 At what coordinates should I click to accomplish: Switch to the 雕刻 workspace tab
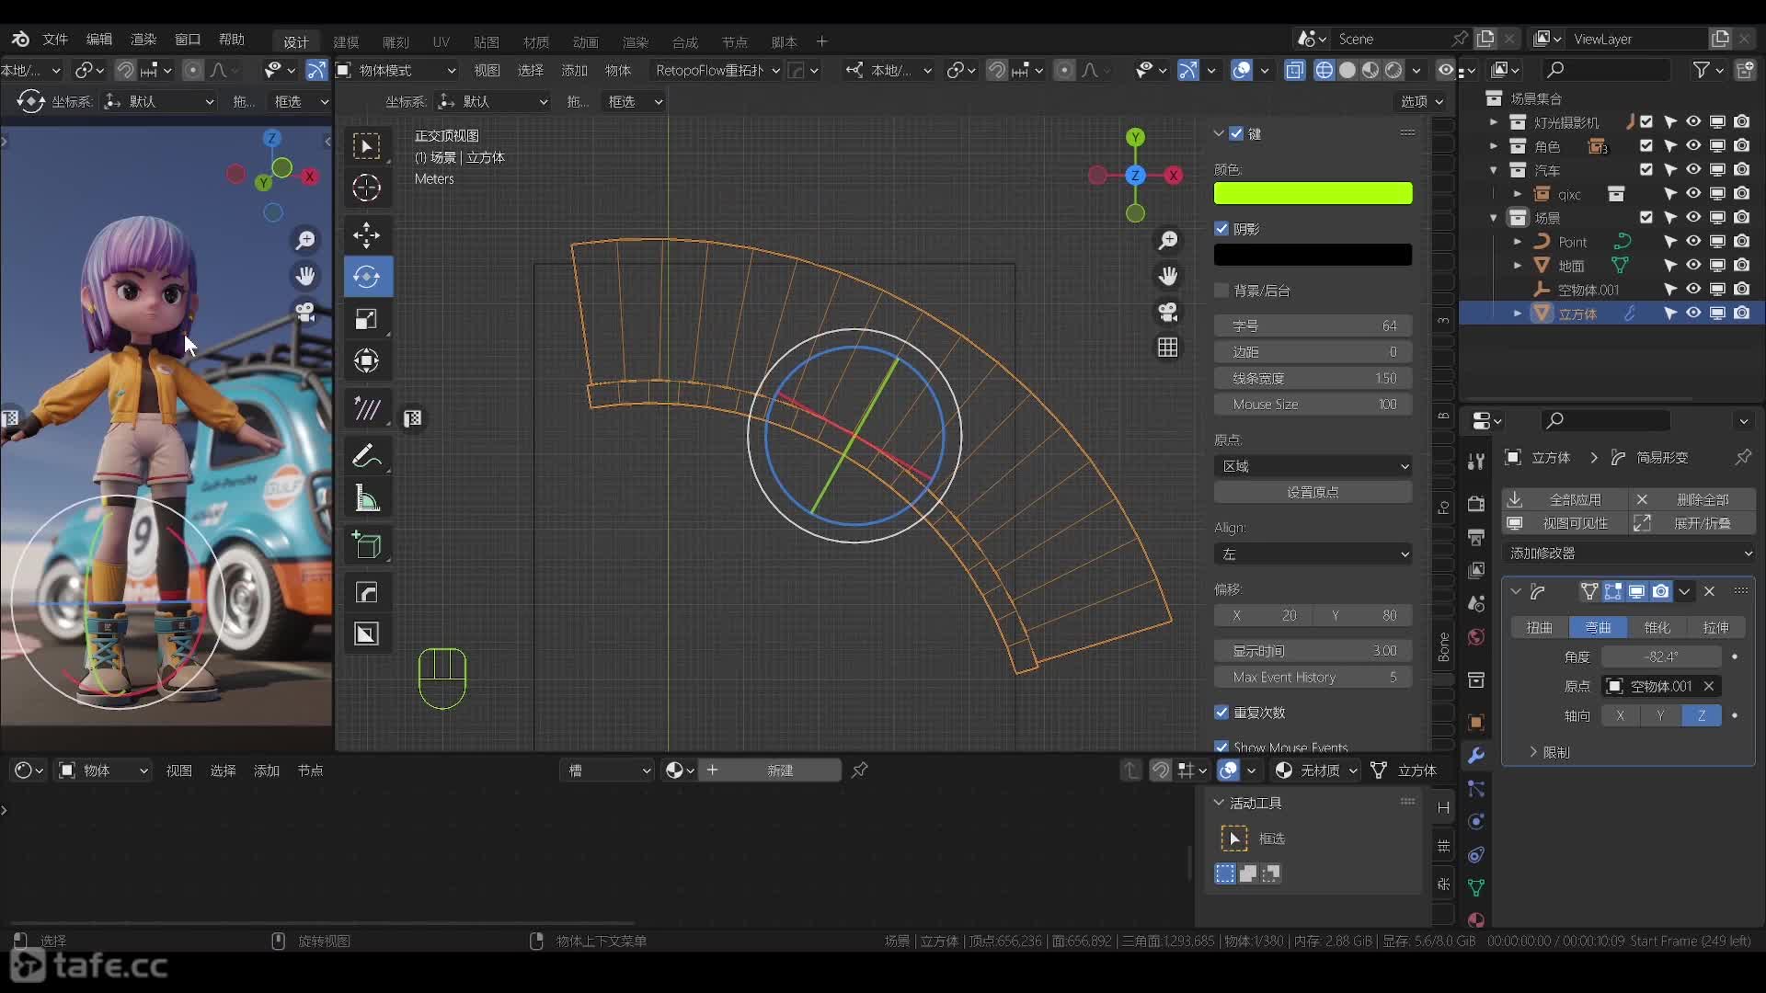(x=396, y=42)
